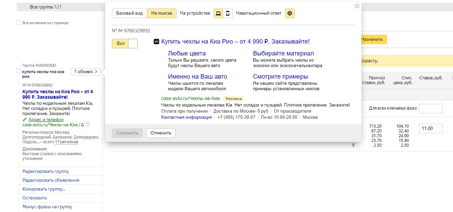Viewport: 453px width, 212px height.
Task: Open Смотрите примеры quick link
Action: [281, 77]
